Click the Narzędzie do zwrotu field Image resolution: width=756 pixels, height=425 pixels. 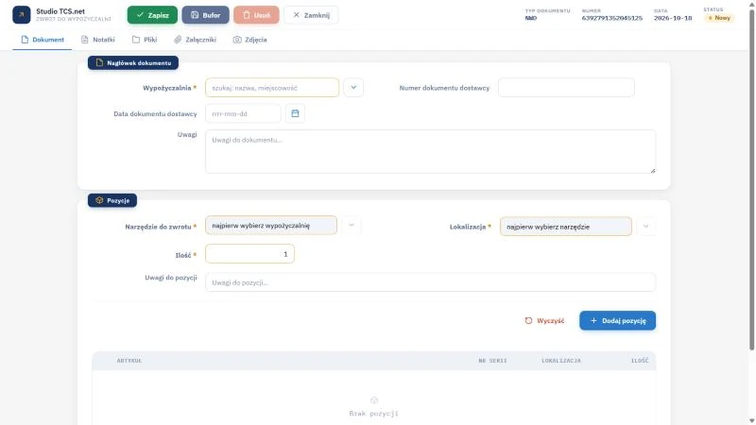coord(271,226)
